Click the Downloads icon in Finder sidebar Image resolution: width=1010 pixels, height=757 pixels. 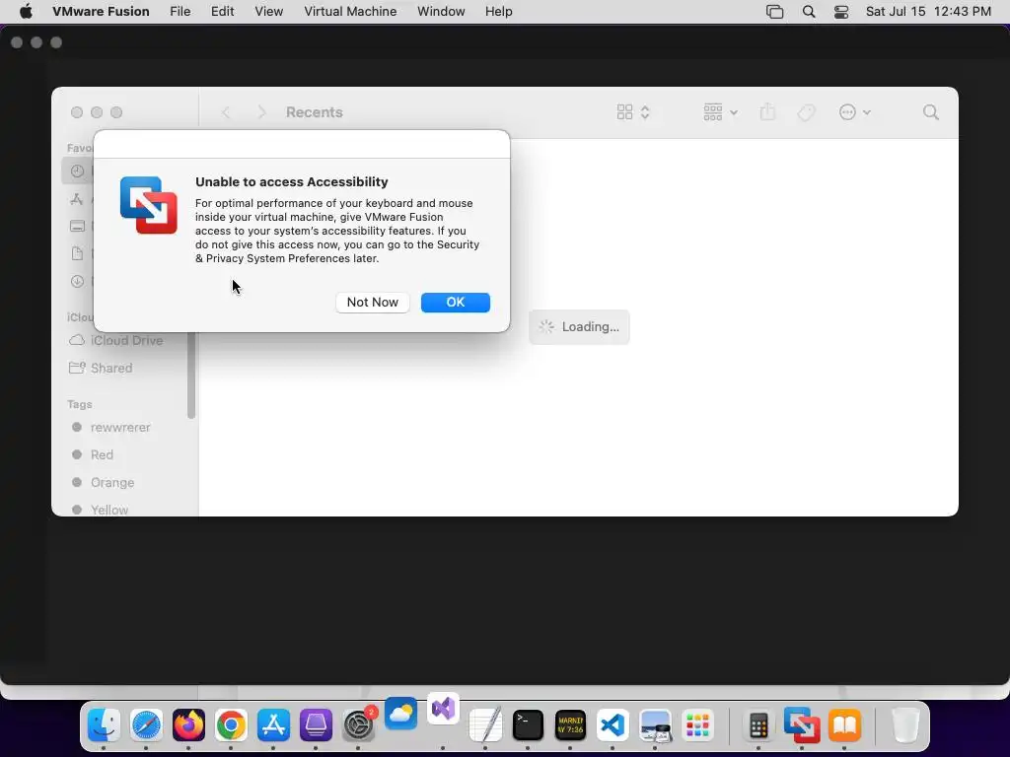(x=77, y=281)
